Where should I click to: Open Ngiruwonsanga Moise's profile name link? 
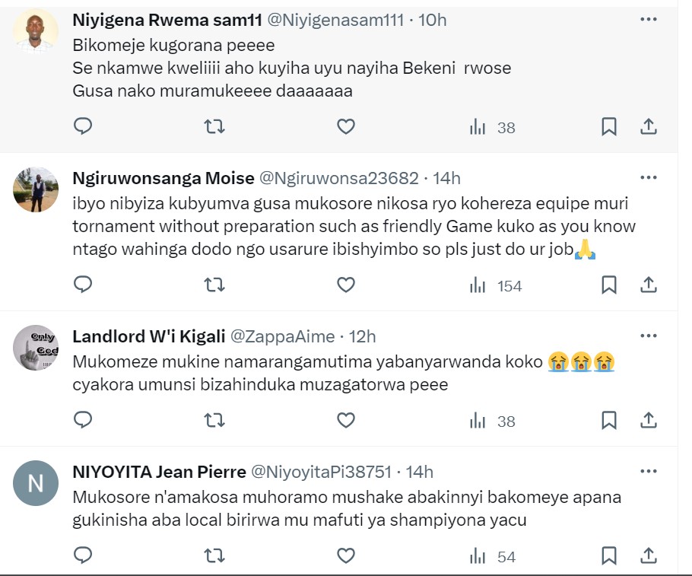point(163,178)
